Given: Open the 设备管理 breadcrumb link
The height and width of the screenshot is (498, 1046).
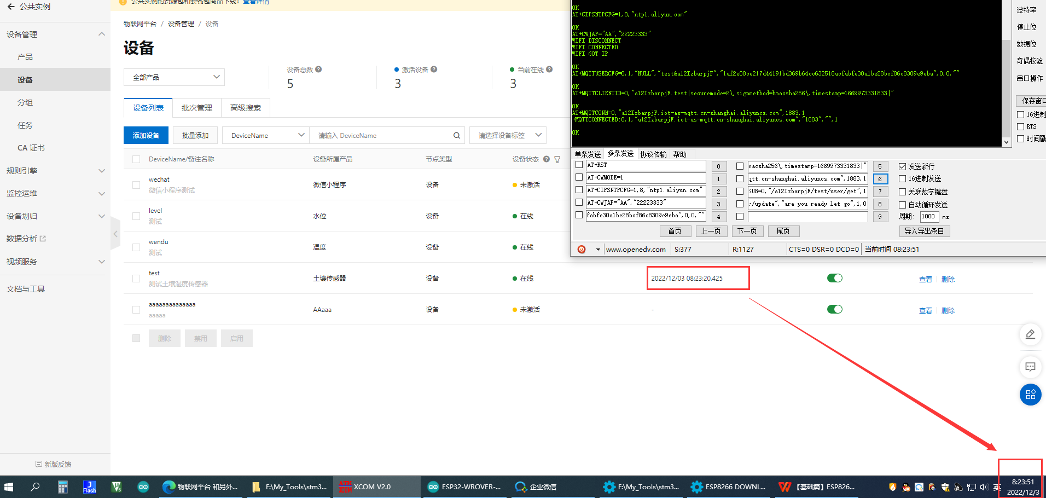Looking at the screenshot, I should click(x=181, y=24).
